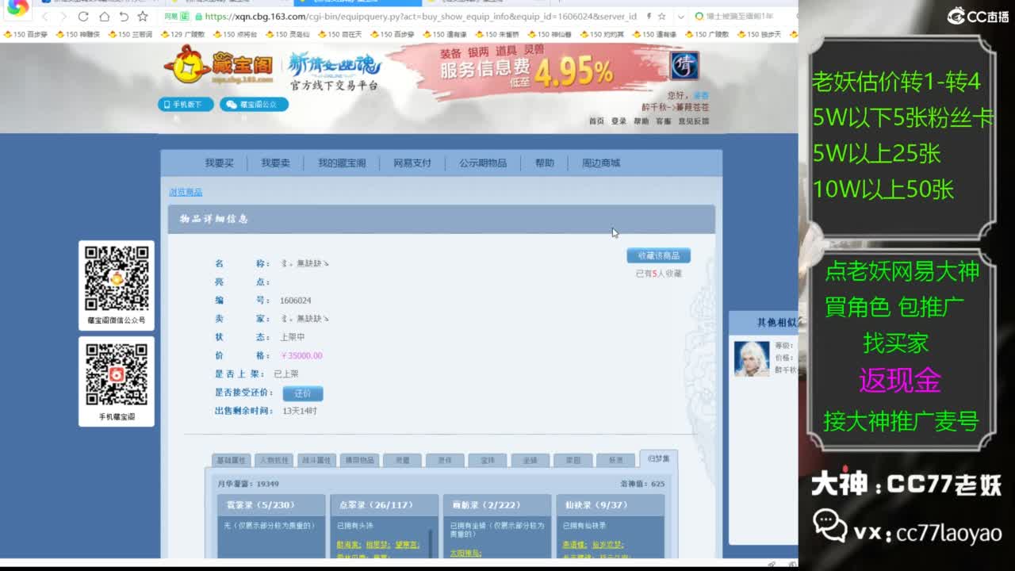Open the browser home page
The height and width of the screenshot is (571, 1015).
point(104,16)
